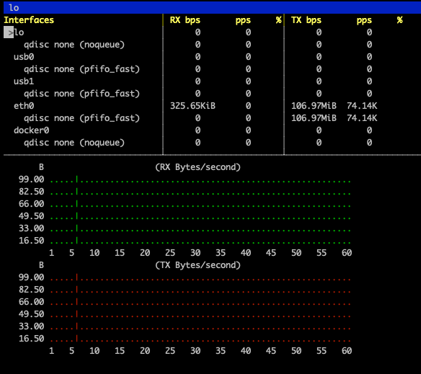Click the green marker line in RX graph
Viewport: 421px width, 374px height.
[77, 210]
